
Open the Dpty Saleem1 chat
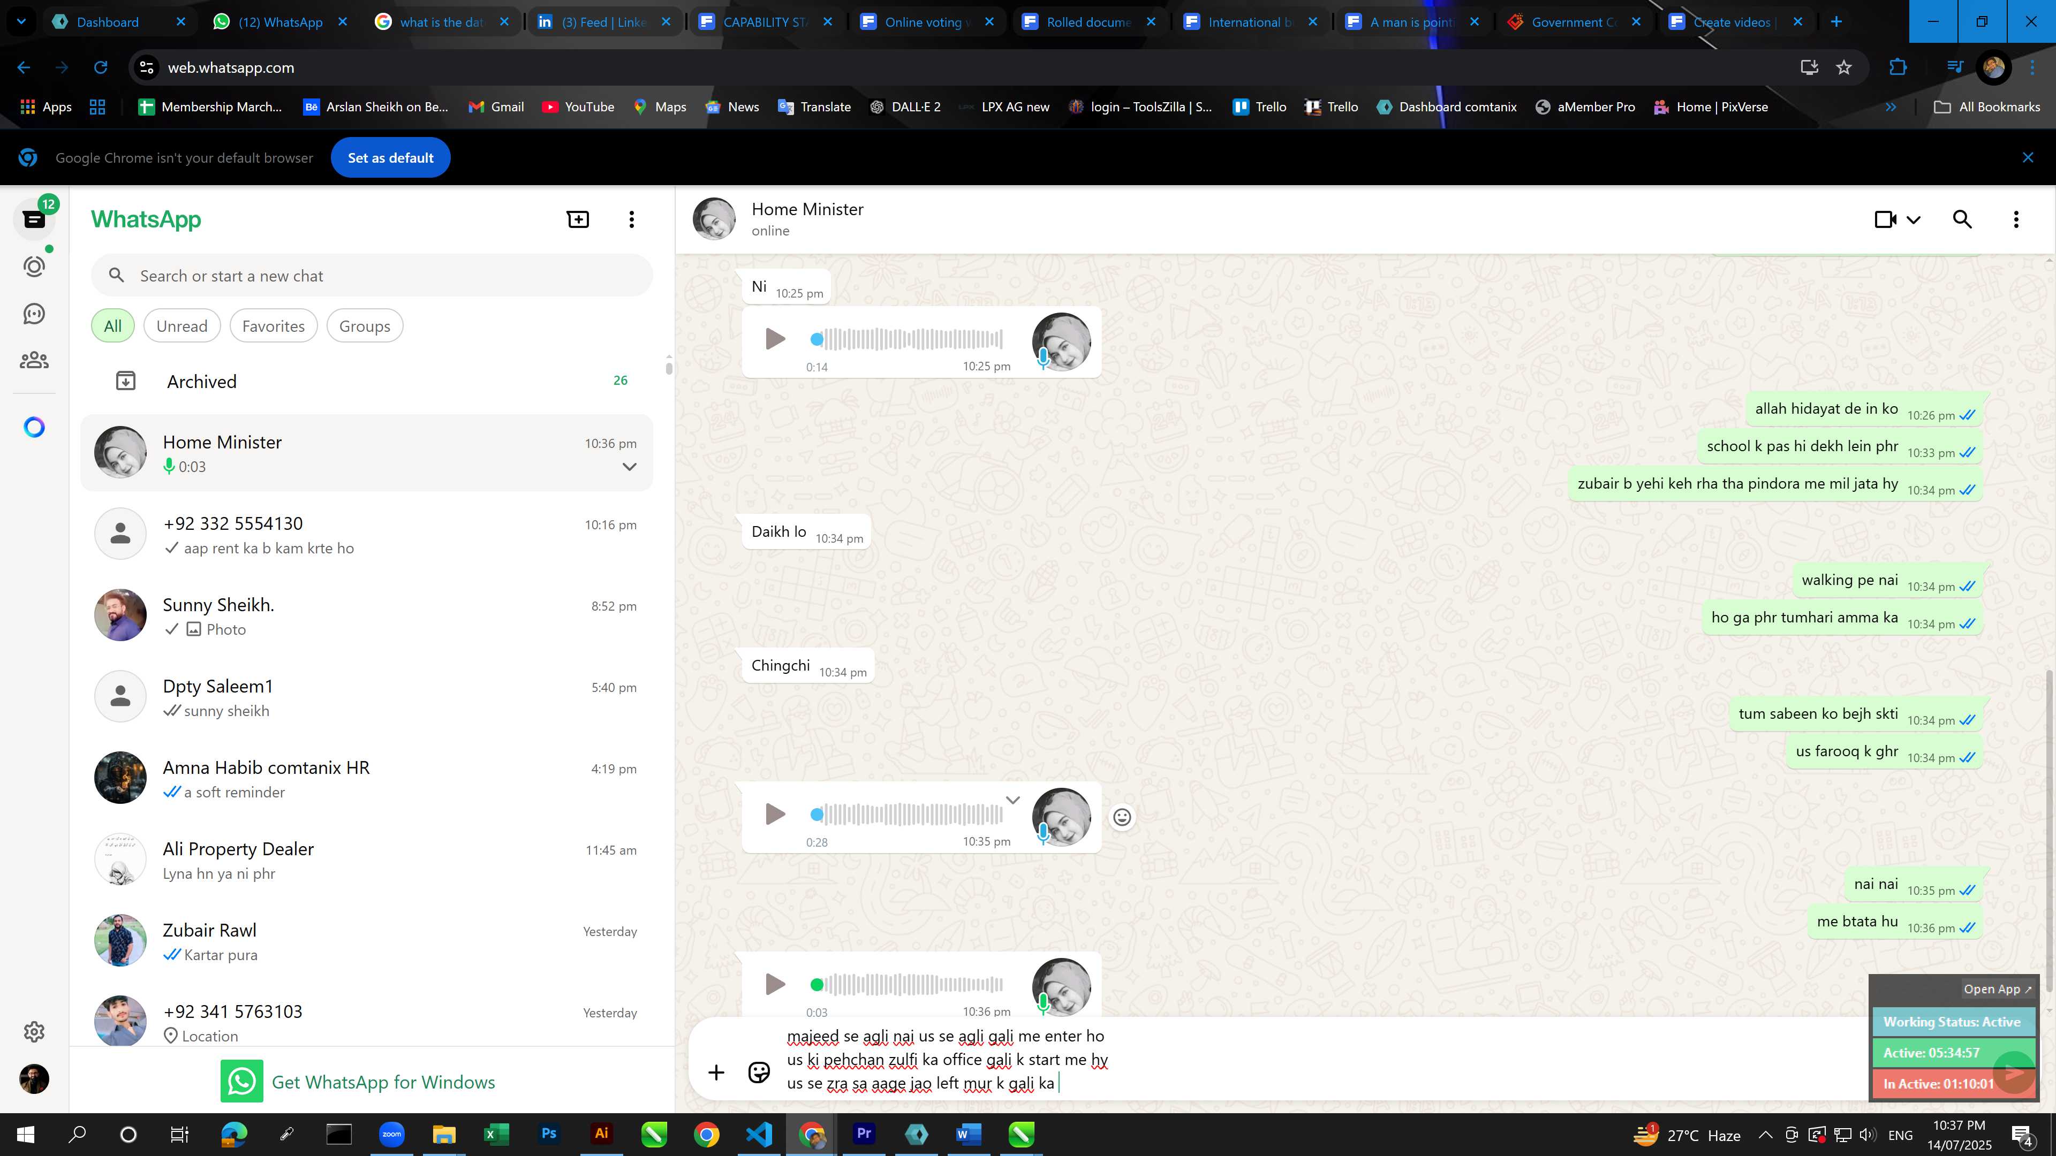[x=367, y=697]
